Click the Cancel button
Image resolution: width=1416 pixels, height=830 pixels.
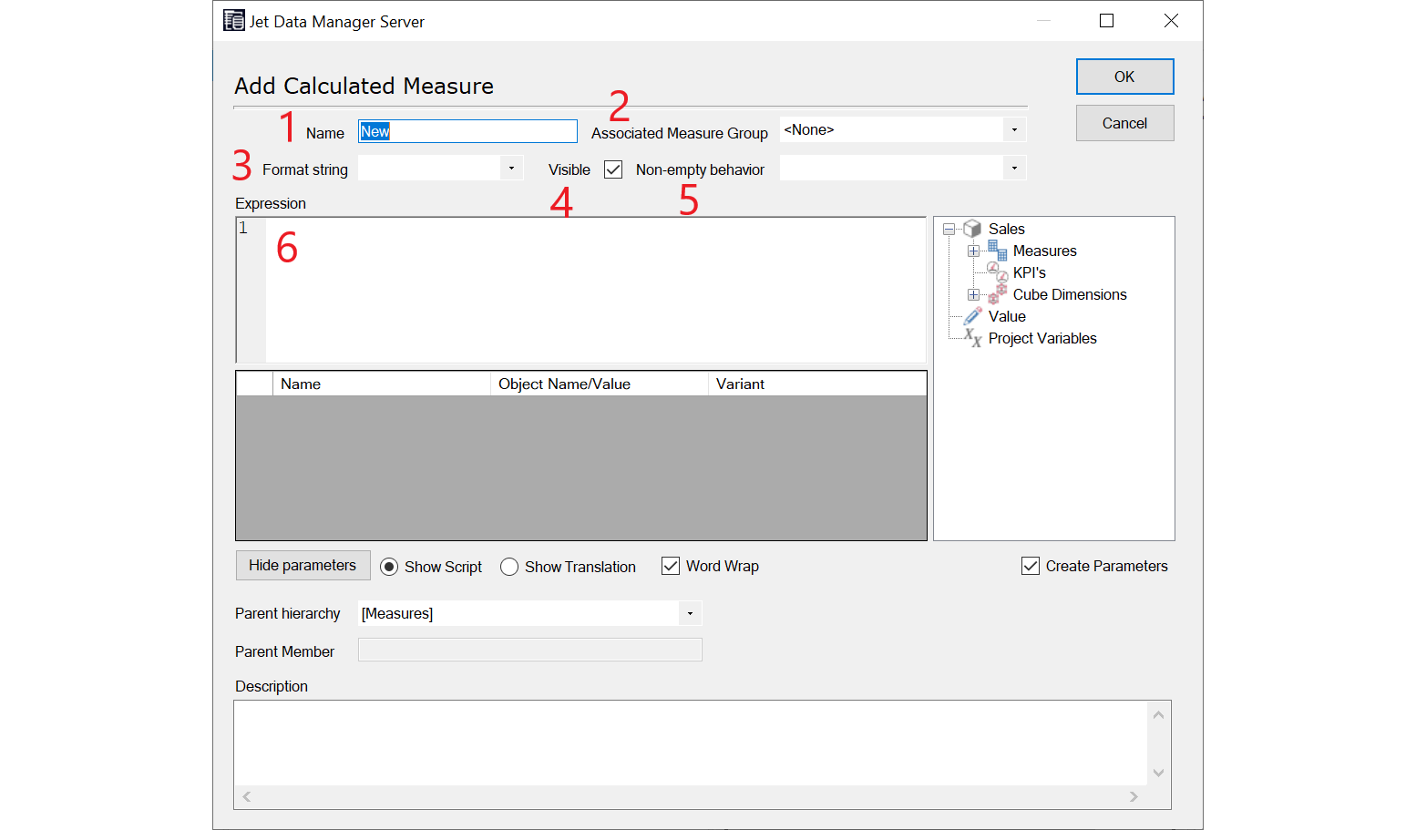pos(1124,122)
